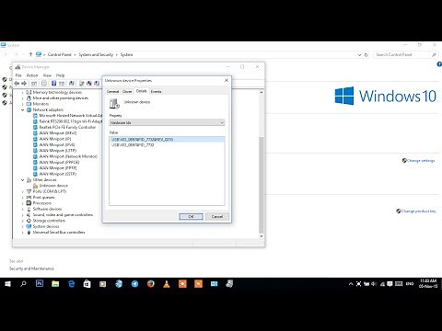
Task: Click the Ports (COM & LPT) category icon
Action: click(x=29, y=191)
